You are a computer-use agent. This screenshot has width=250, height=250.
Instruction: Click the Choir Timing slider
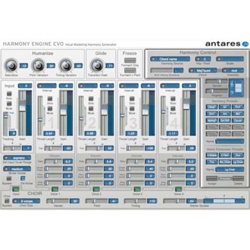(x=135, y=201)
